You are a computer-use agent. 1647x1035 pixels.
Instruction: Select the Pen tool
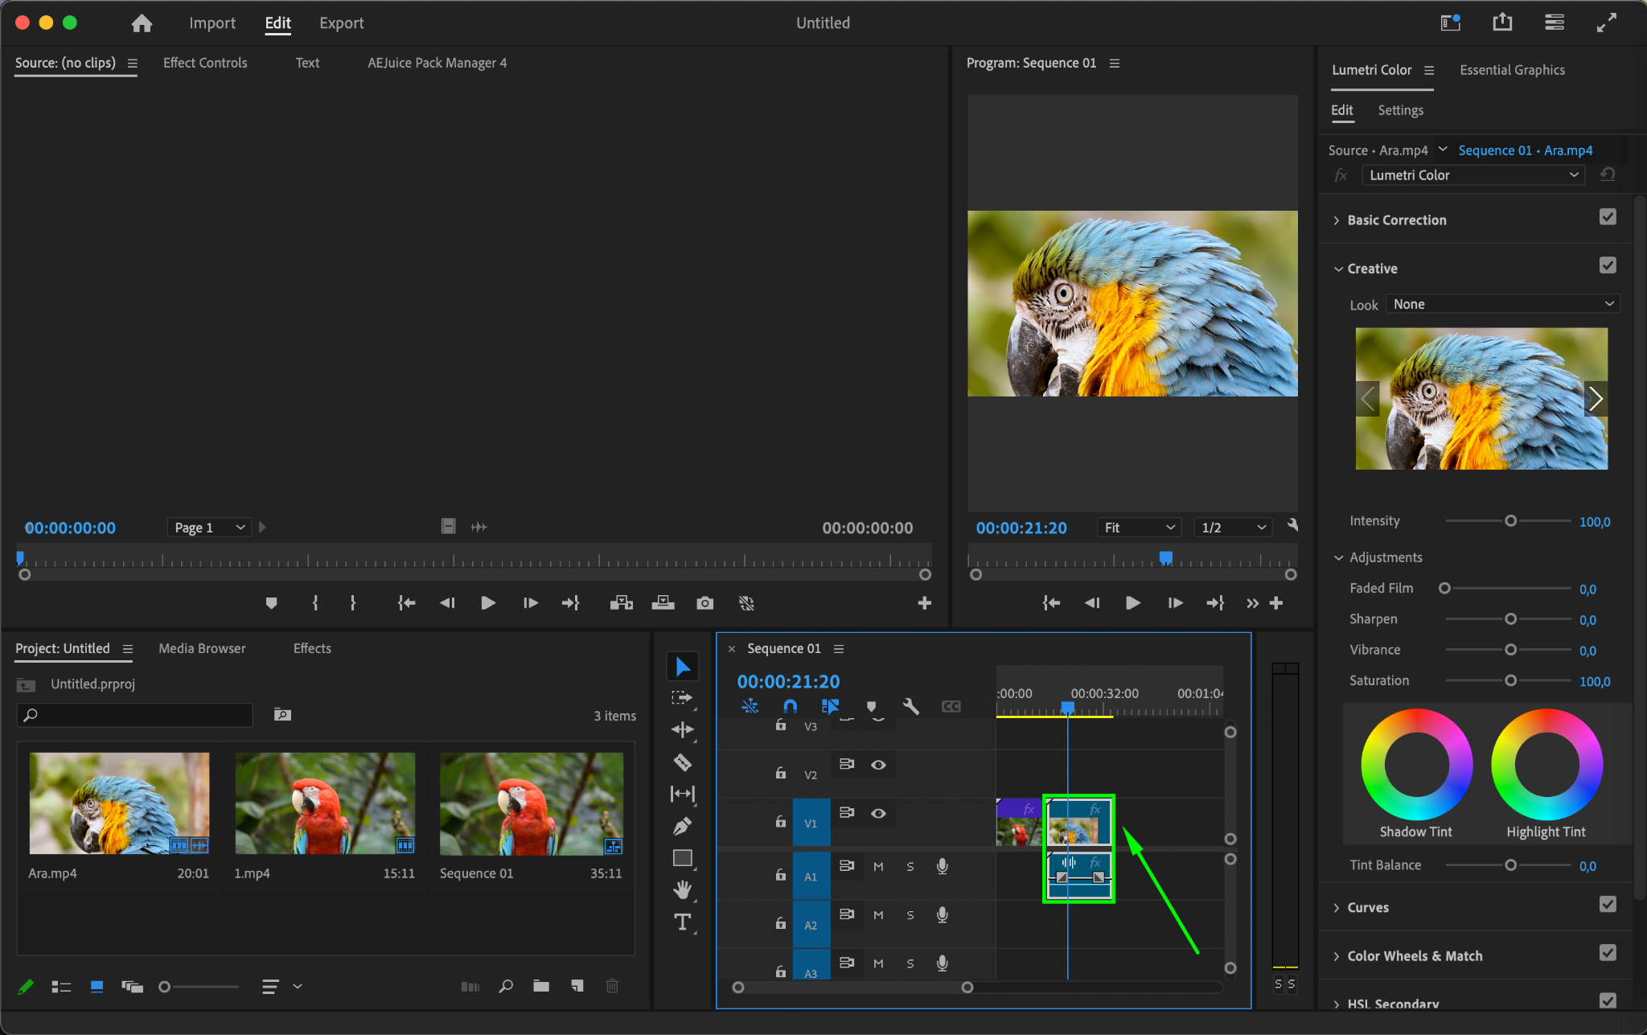(x=682, y=826)
